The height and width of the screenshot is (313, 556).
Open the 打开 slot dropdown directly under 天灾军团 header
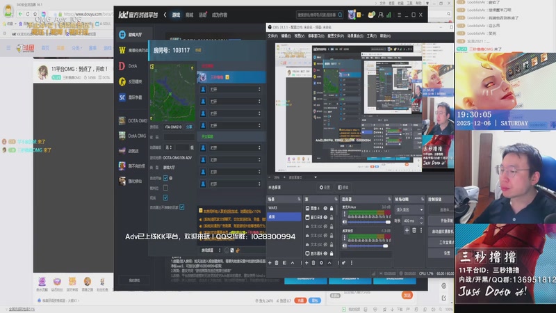[235, 147]
